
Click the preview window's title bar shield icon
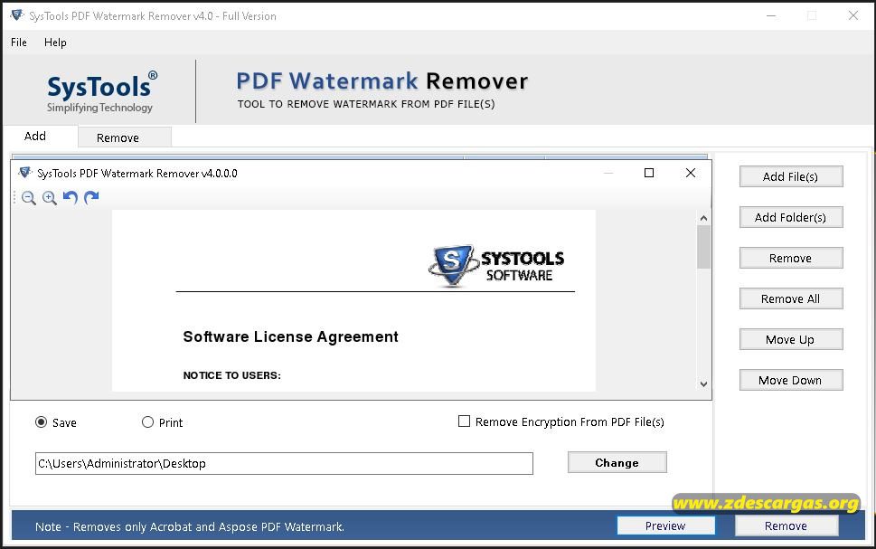25,173
